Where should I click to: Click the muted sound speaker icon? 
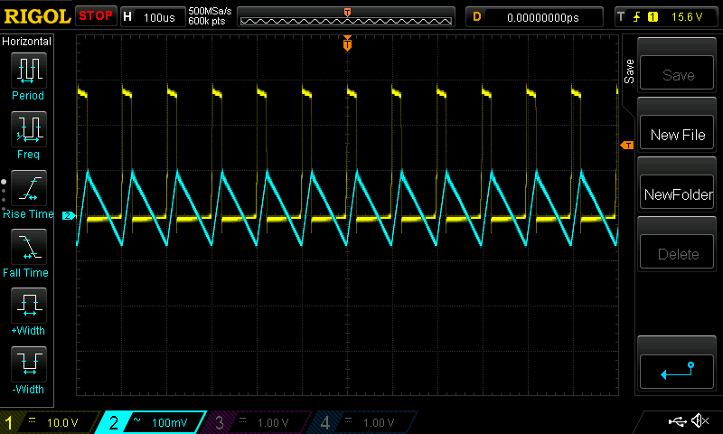(700, 420)
